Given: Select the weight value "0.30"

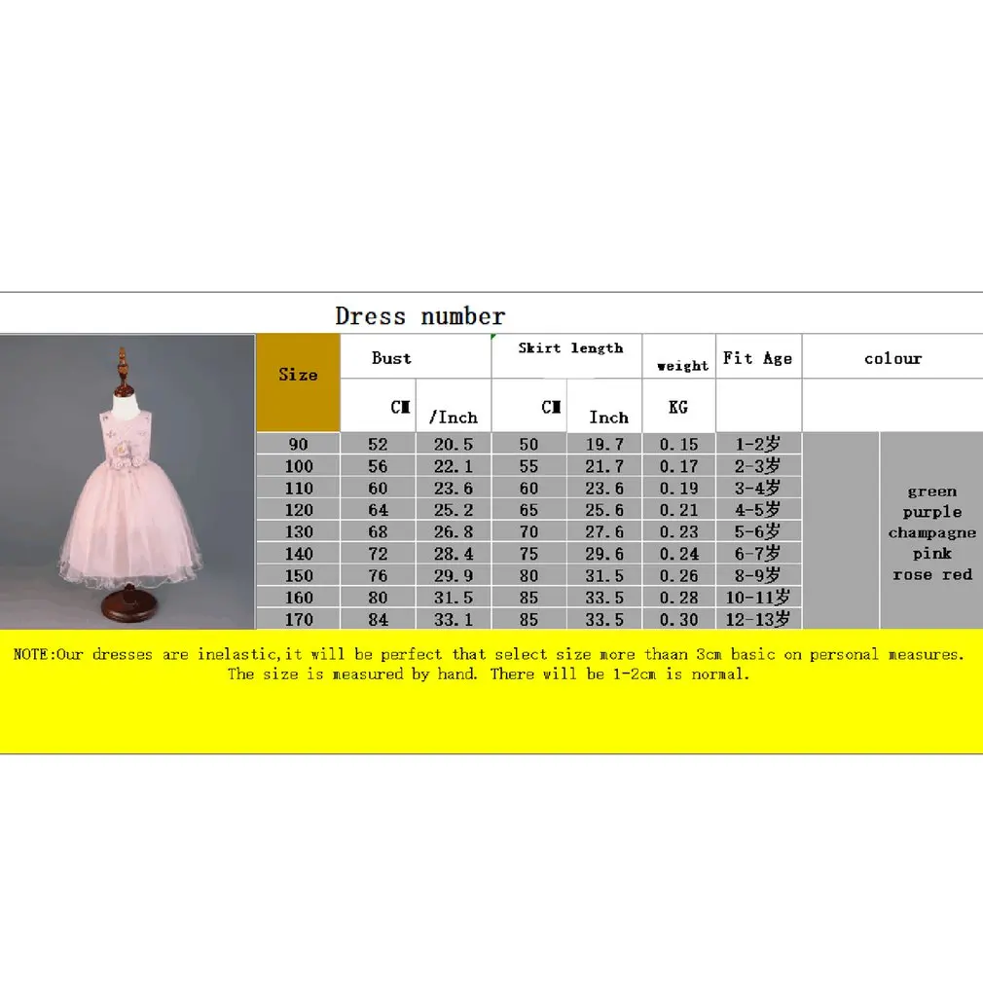Looking at the screenshot, I should [x=678, y=619].
